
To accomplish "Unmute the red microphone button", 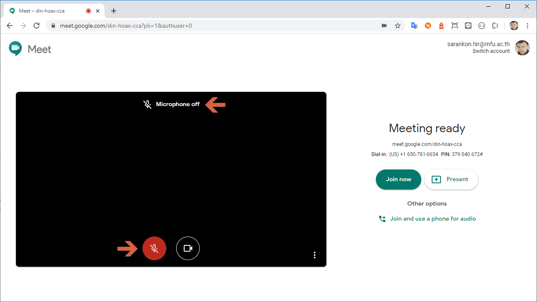I will [154, 248].
